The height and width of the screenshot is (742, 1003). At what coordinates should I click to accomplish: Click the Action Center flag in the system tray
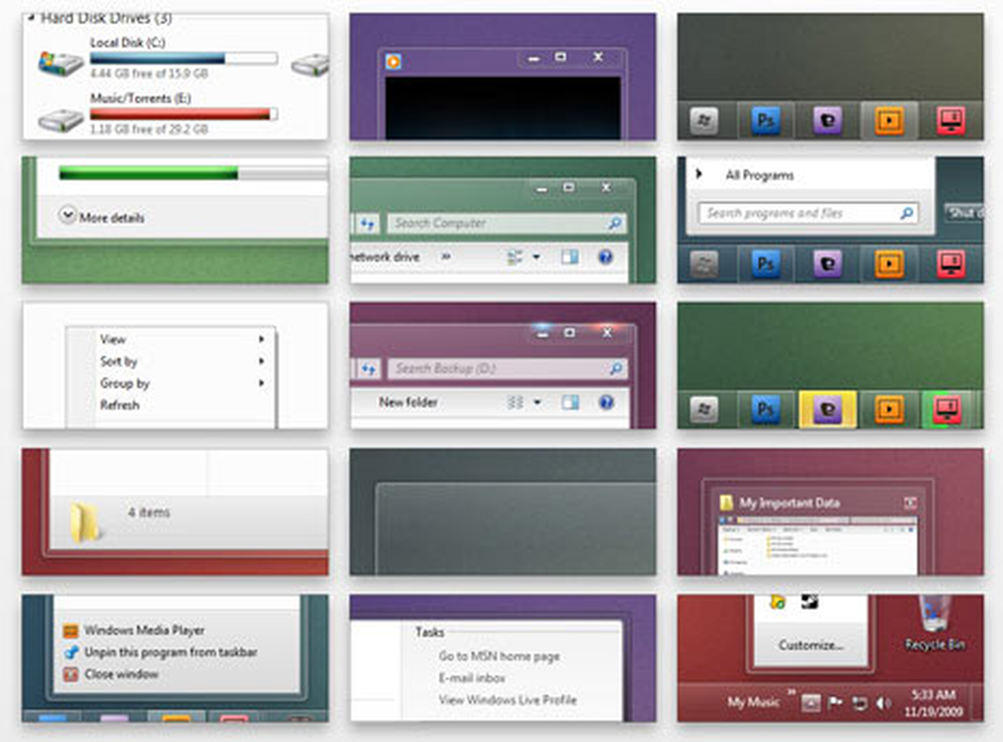click(x=834, y=704)
